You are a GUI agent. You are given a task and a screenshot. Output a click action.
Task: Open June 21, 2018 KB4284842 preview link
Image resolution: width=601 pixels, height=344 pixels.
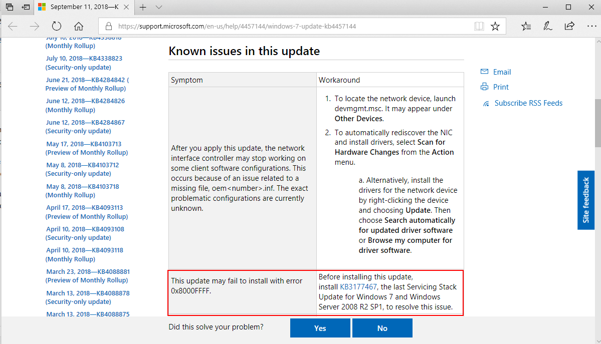coord(87,84)
